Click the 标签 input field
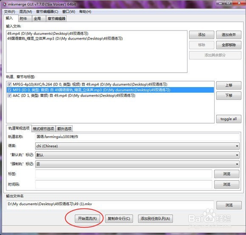 point(123,174)
